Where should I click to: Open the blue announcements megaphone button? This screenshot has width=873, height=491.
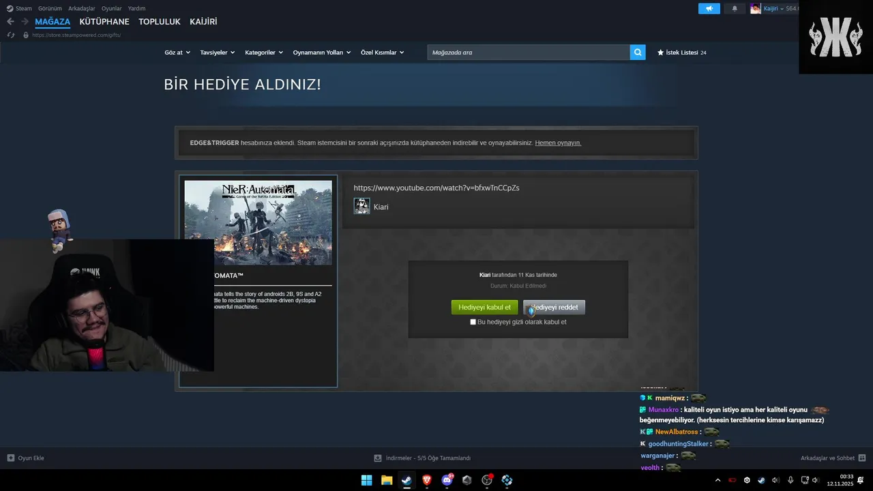click(x=709, y=8)
